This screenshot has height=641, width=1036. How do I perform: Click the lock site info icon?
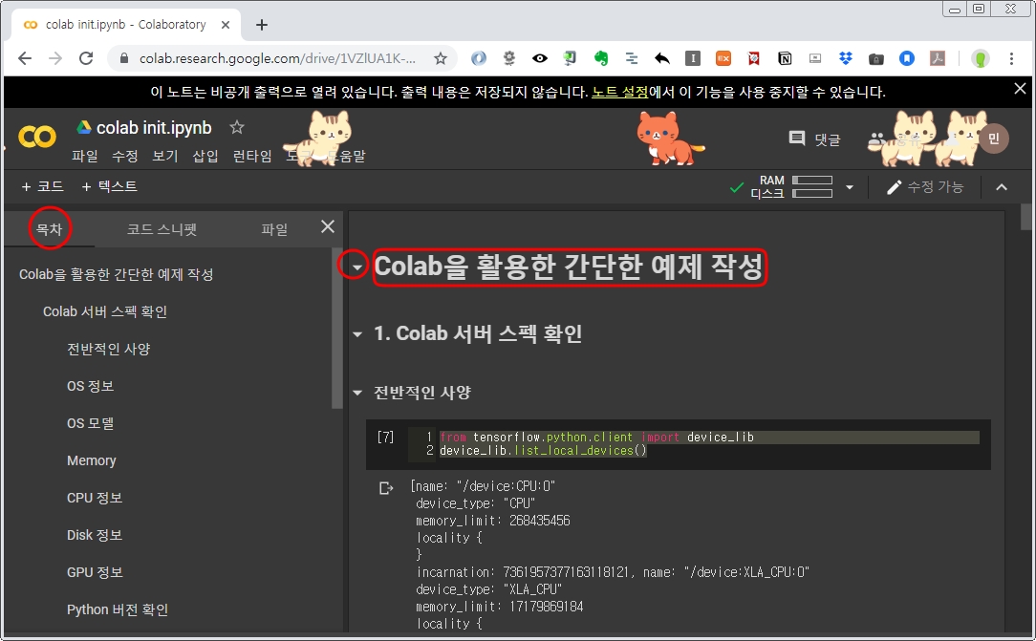tap(123, 59)
